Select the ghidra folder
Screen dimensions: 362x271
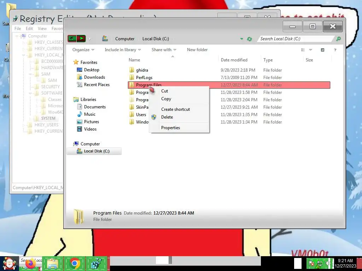142,70
